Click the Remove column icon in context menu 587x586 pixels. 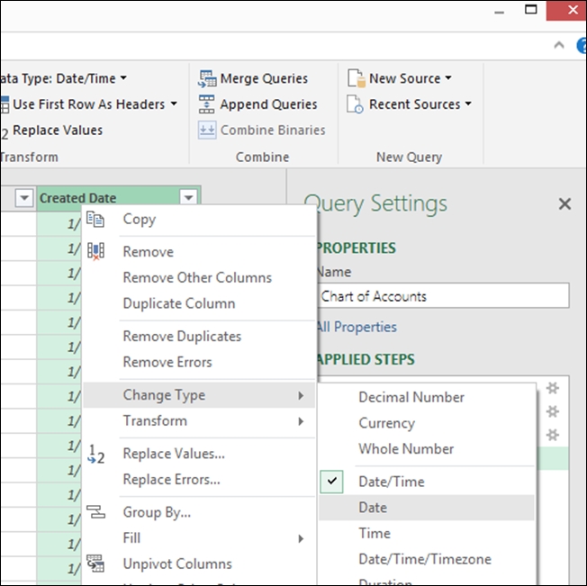click(95, 252)
